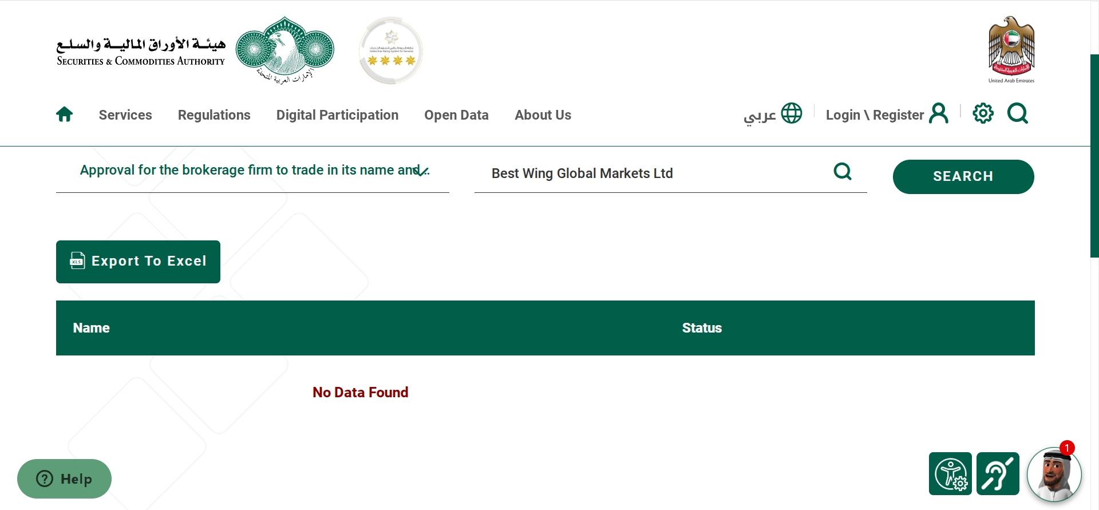
Task: Click the SEARCH button
Action: [963, 176]
